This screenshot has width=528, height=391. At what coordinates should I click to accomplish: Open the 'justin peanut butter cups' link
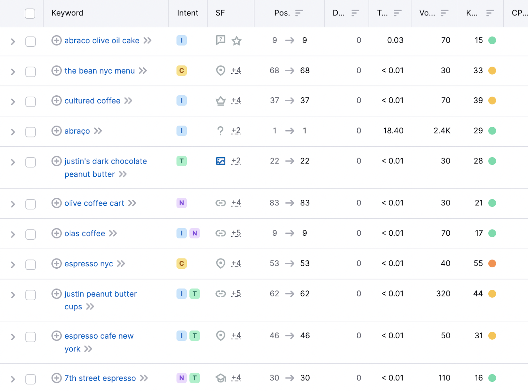pos(101,300)
